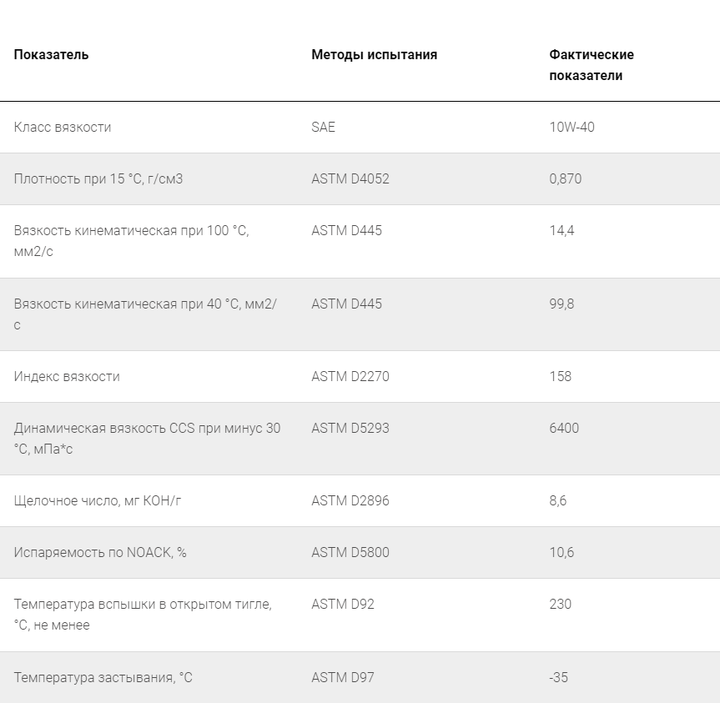Click the value 99,8

coord(561,304)
